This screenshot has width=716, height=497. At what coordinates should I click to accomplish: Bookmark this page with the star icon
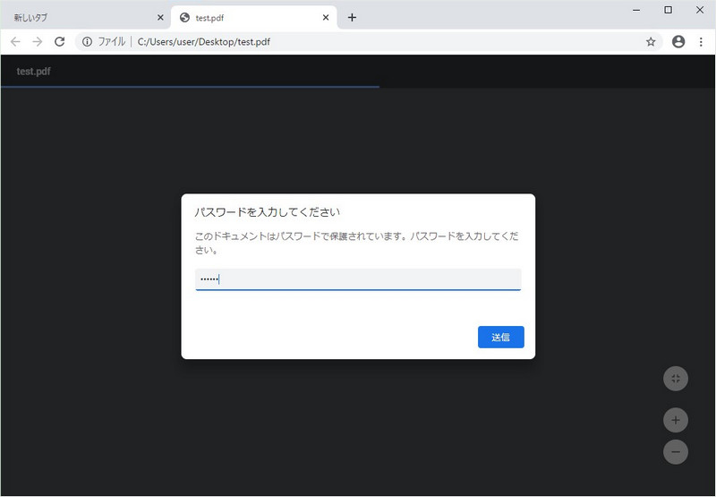[651, 41]
